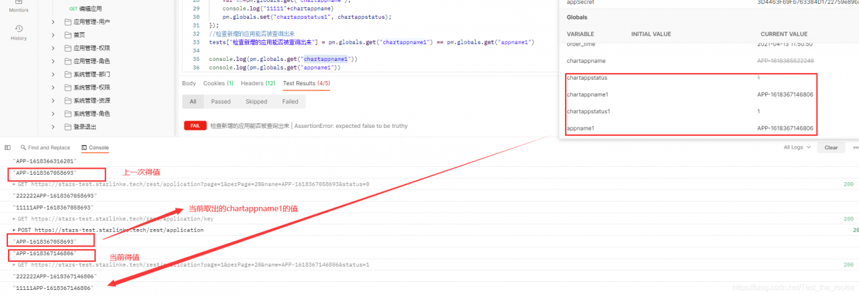Open the All Logs dropdown
The height and width of the screenshot is (296, 859).
tap(797, 147)
